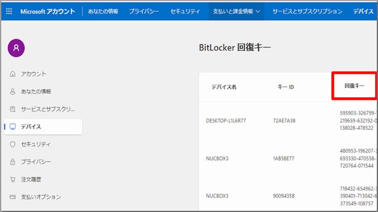Expand 支払いと課金情報 dropdown menu
The height and width of the screenshot is (212, 378).
click(x=236, y=11)
